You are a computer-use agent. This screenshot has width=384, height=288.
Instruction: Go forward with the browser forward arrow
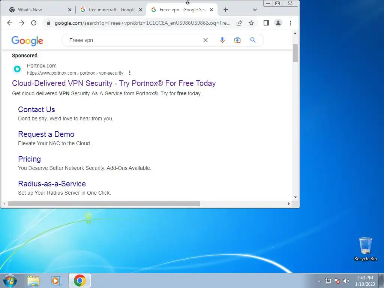point(21,23)
